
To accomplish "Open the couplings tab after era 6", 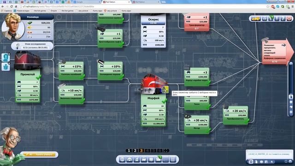I will [166, 151].
